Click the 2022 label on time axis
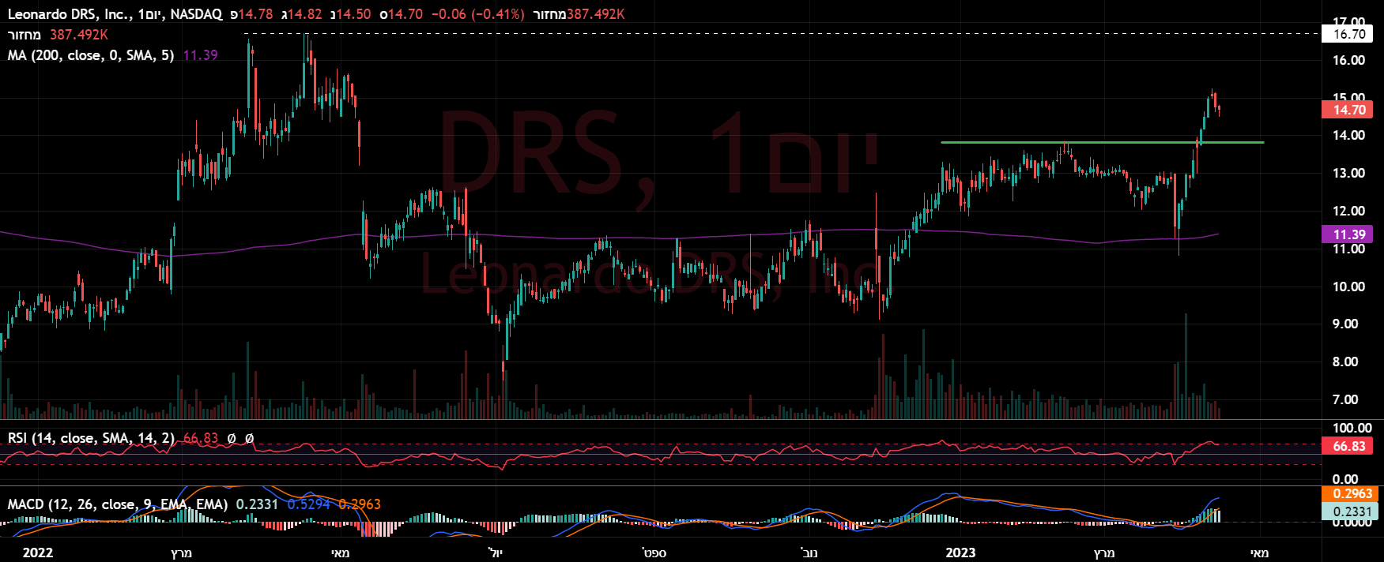 pyautogui.click(x=38, y=553)
